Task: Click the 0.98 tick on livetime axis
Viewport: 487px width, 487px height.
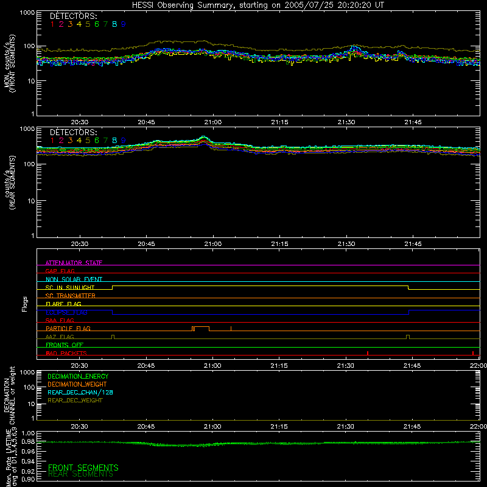Action: (x=28, y=441)
